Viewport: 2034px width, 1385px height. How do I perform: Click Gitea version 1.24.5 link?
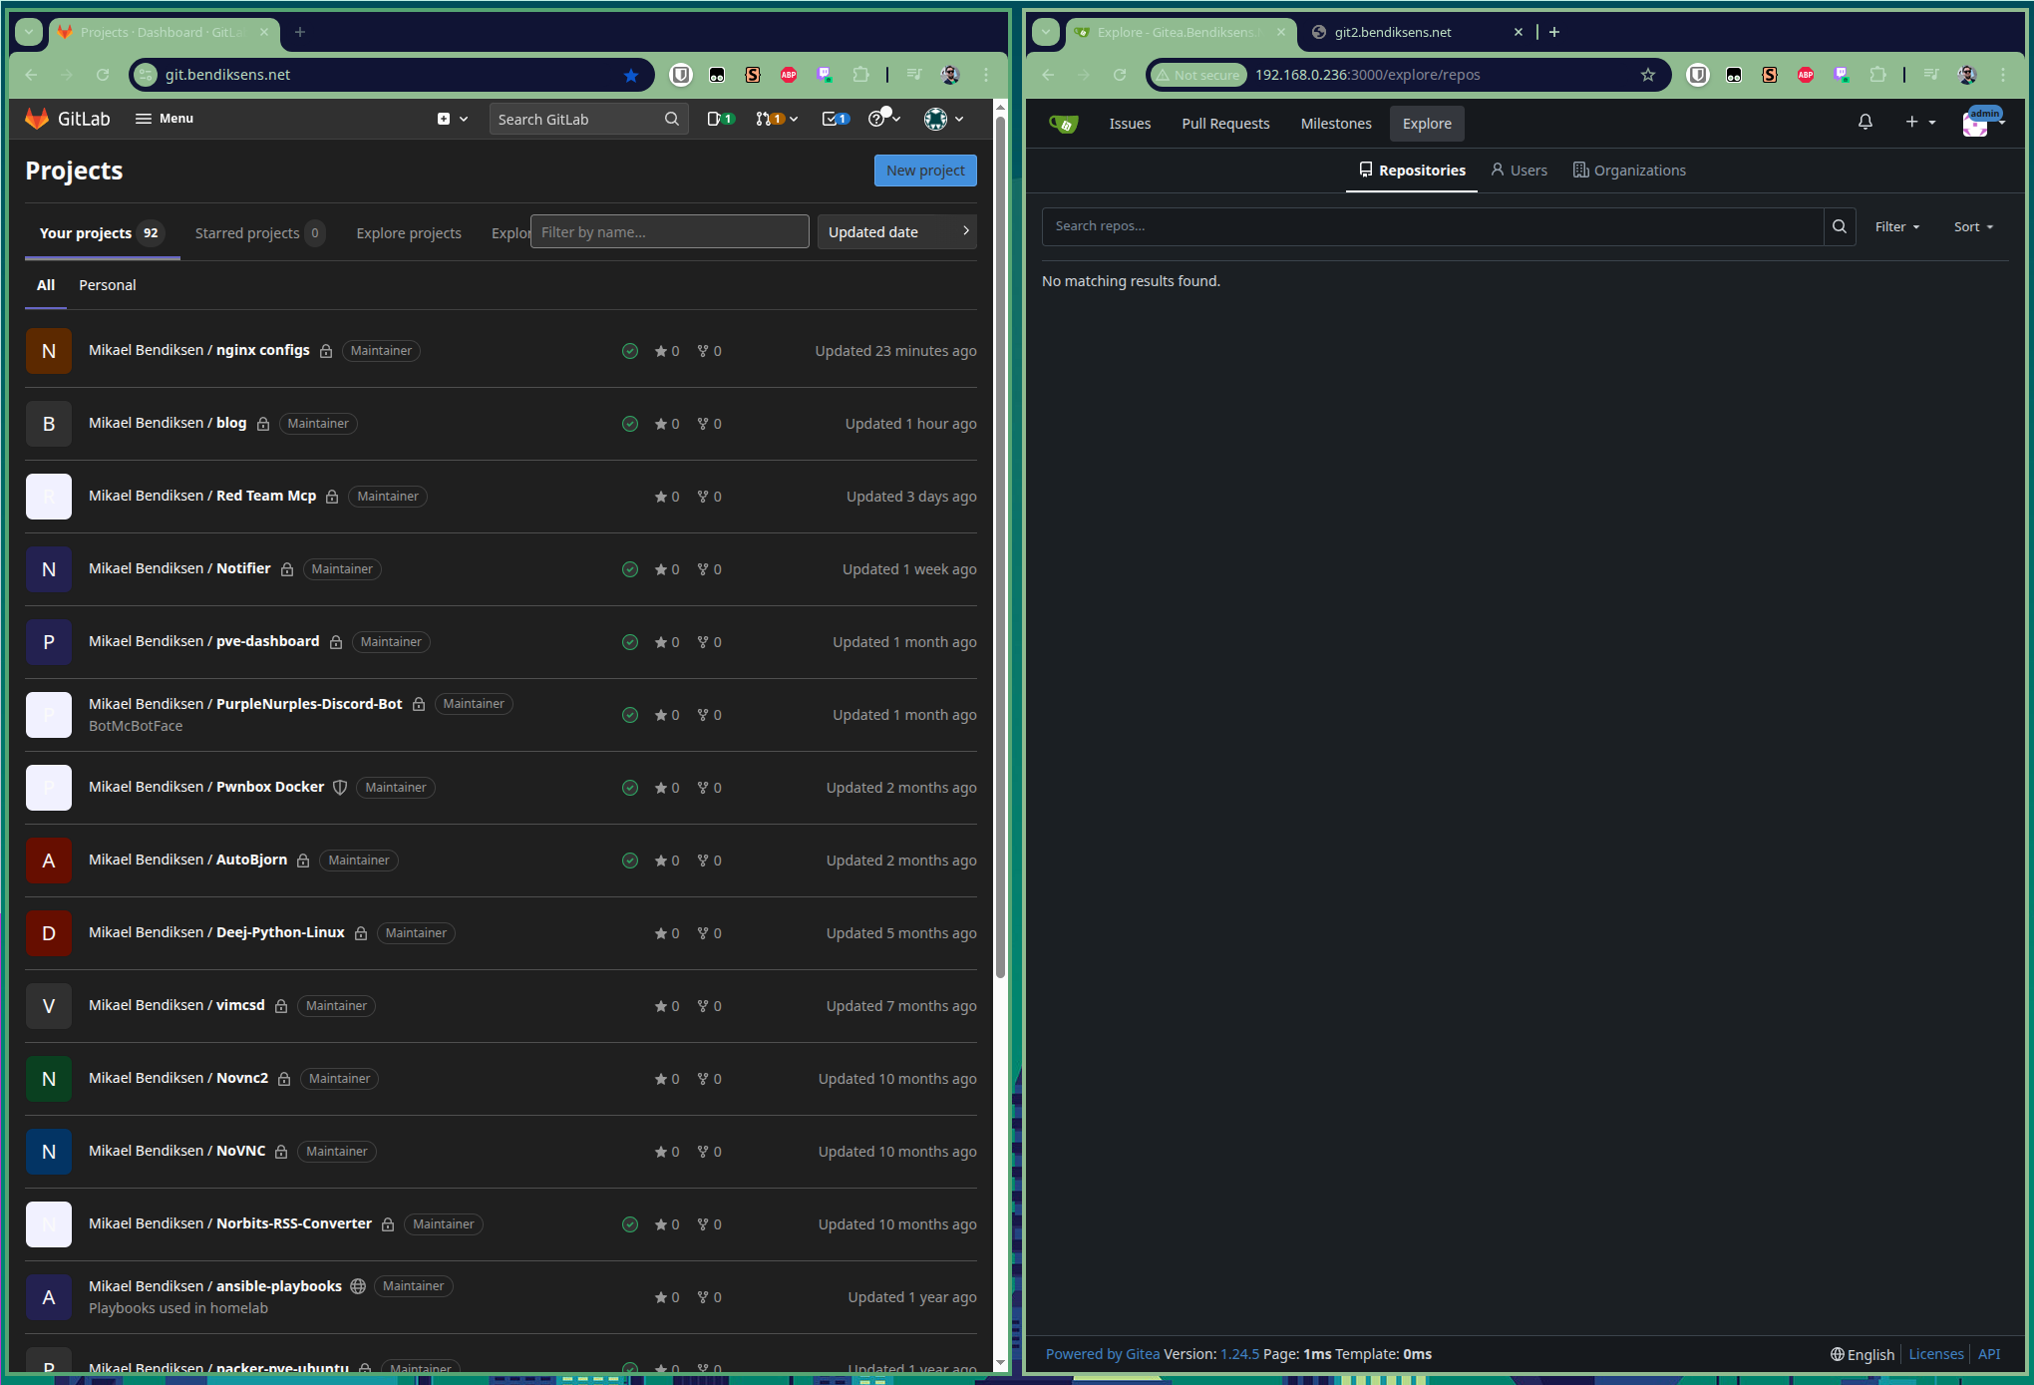(1239, 1354)
